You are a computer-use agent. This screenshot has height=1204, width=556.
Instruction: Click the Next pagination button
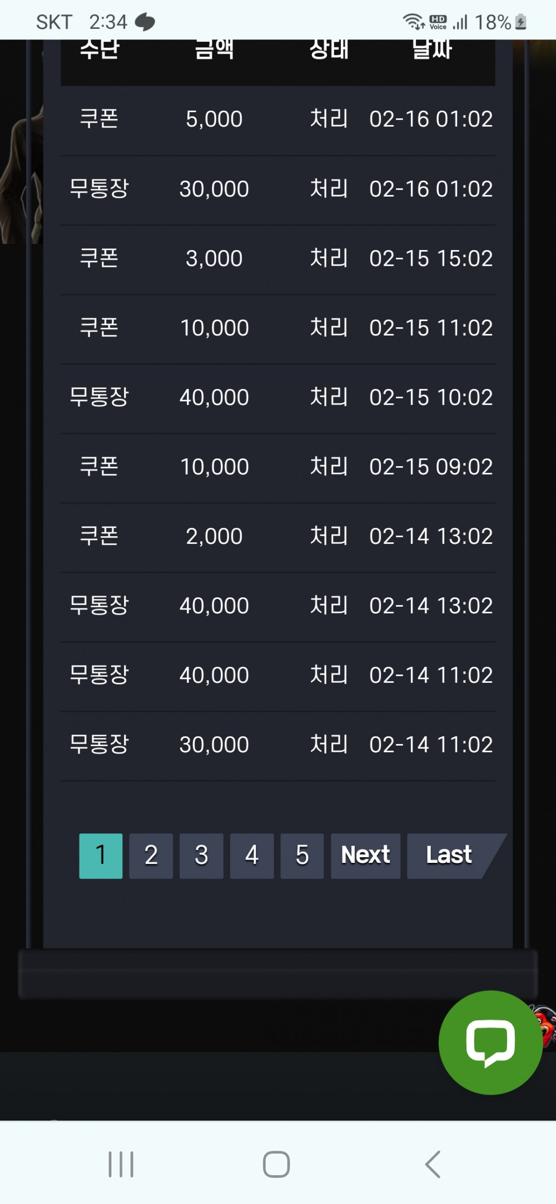coord(365,856)
